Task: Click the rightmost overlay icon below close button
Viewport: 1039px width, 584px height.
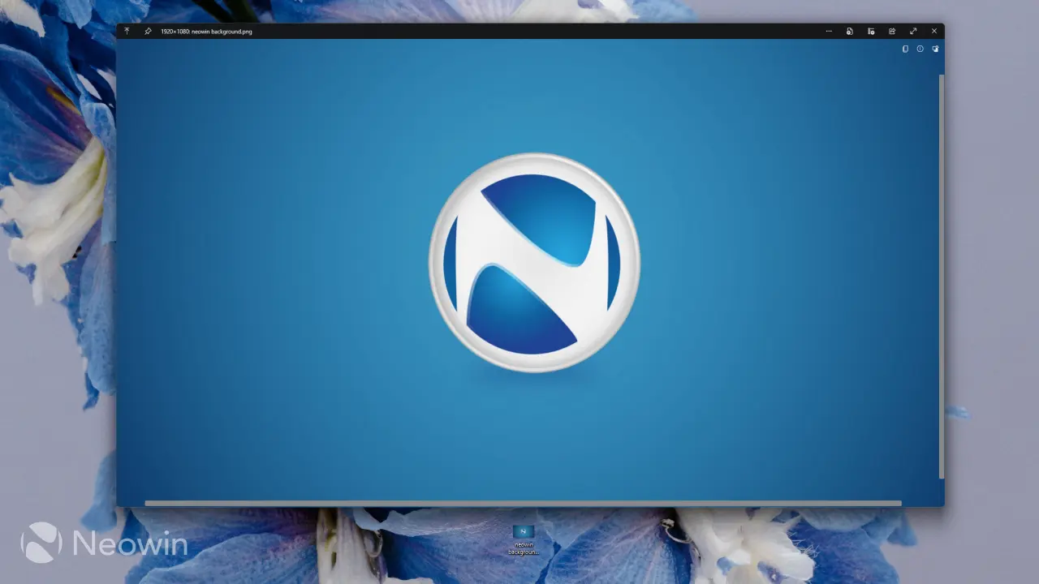Action: point(935,49)
